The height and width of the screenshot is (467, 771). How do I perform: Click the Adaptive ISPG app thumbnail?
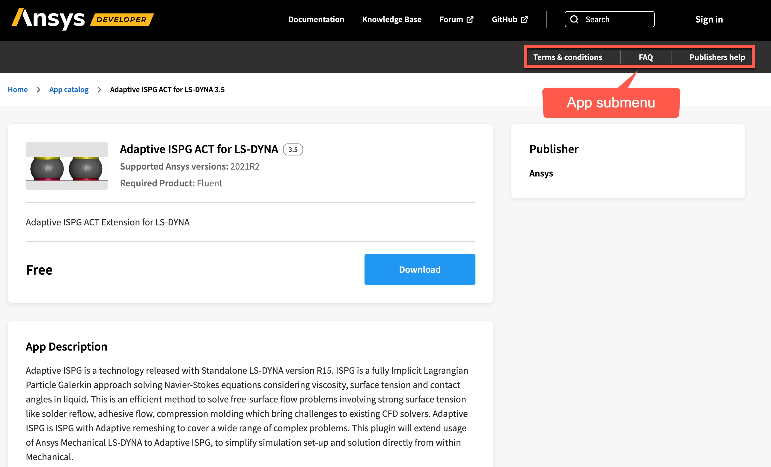(x=67, y=165)
